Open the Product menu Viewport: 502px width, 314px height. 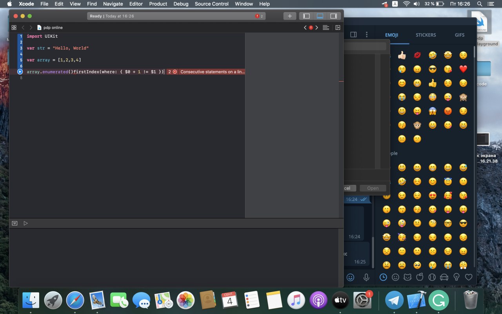(x=158, y=4)
